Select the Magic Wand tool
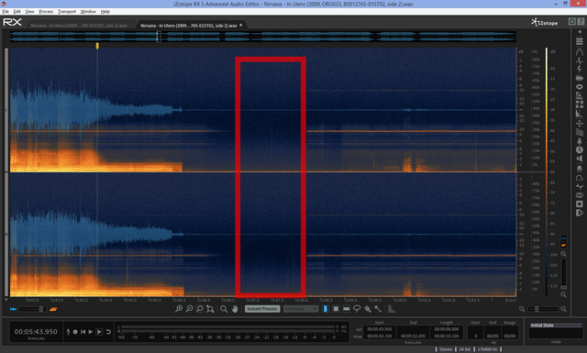587x353 pixels. tap(378, 309)
